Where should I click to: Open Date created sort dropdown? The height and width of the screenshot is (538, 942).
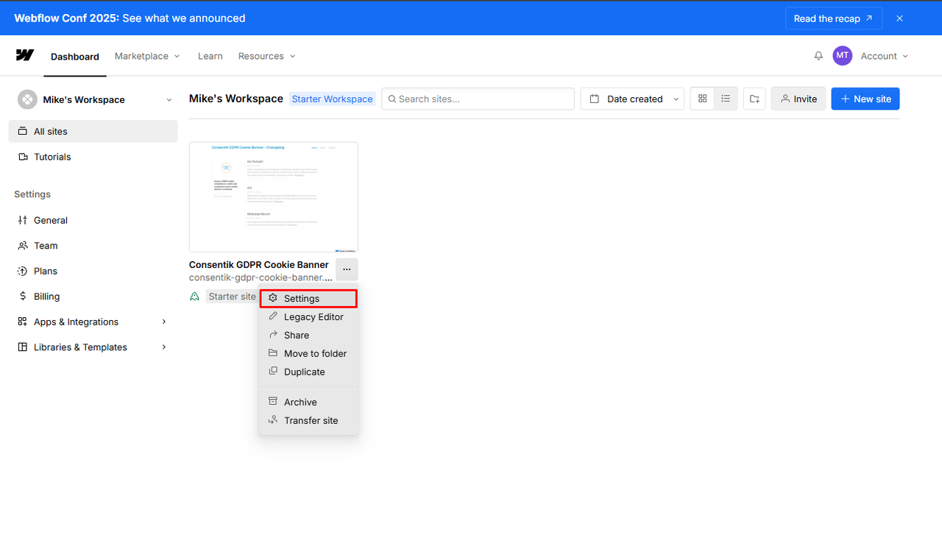pos(632,99)
